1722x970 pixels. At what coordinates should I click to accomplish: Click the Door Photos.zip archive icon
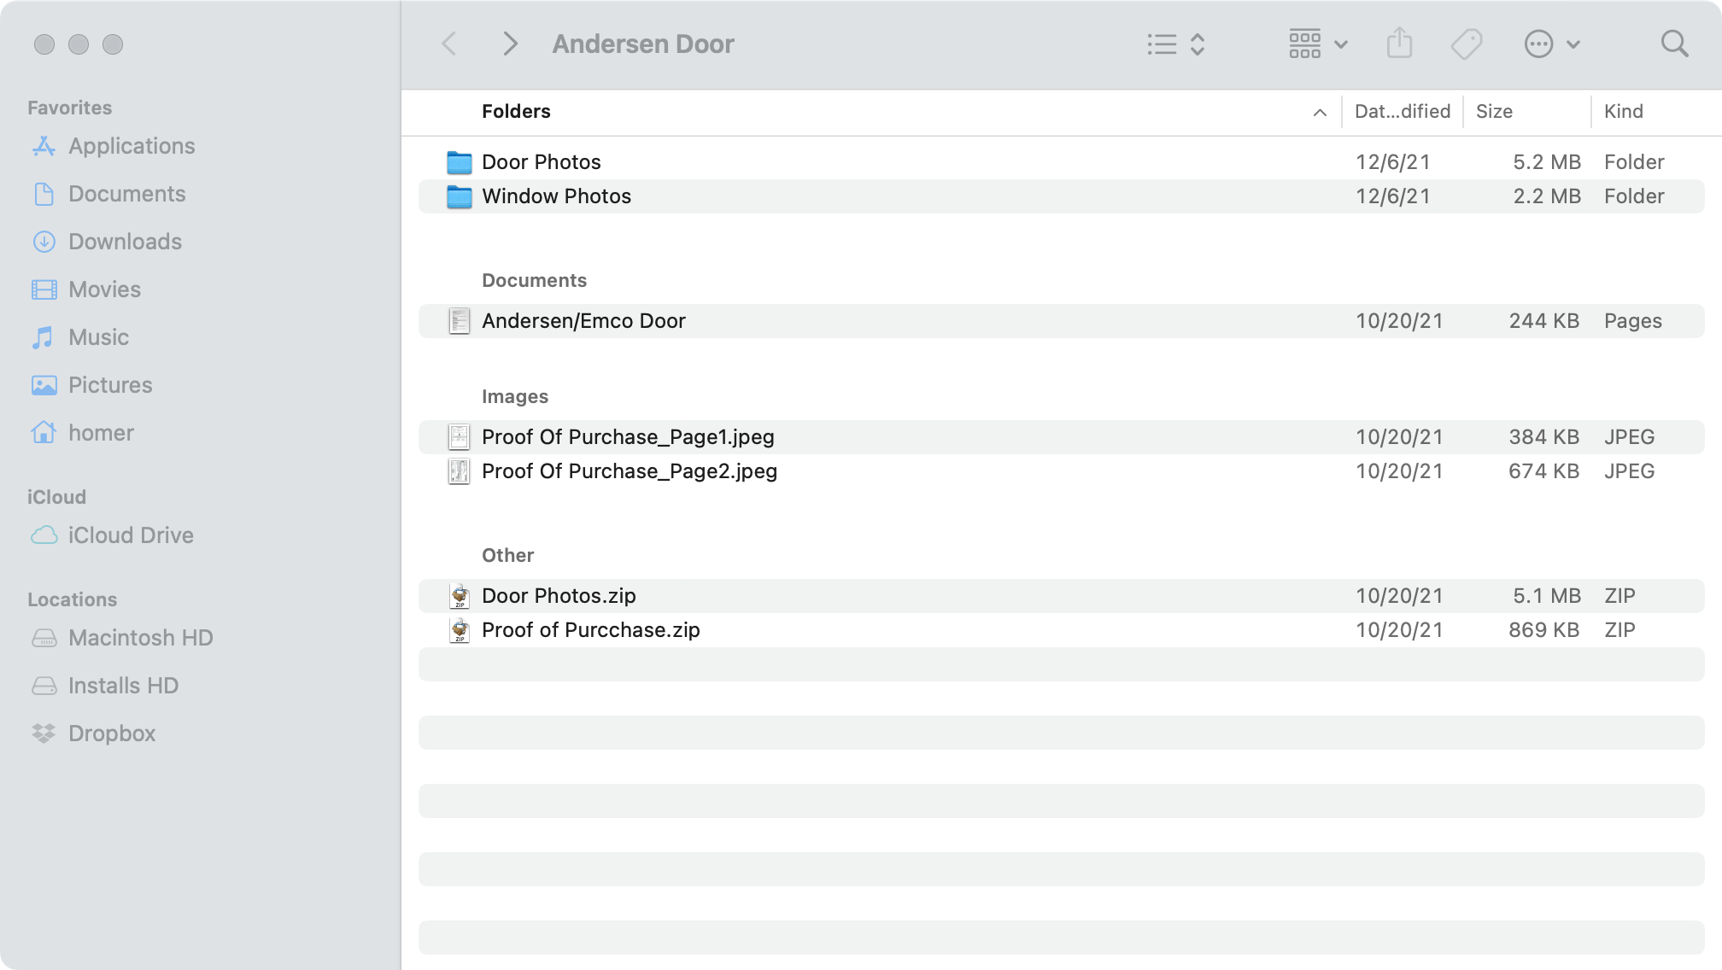coord(460,596)
